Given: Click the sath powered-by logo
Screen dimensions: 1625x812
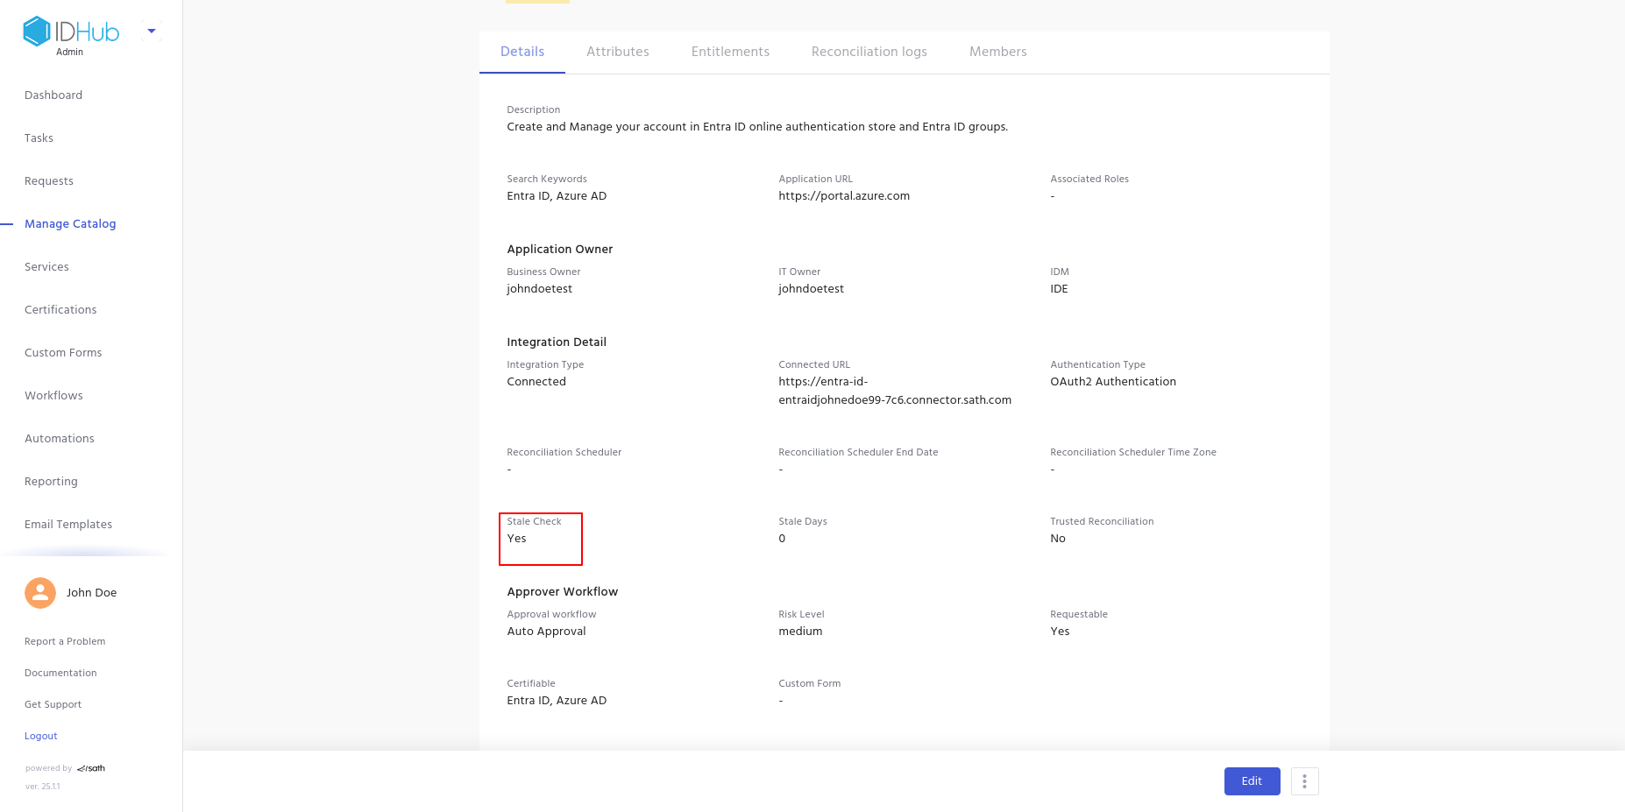Looking at the screenshot, I should (x=91, y=769).
